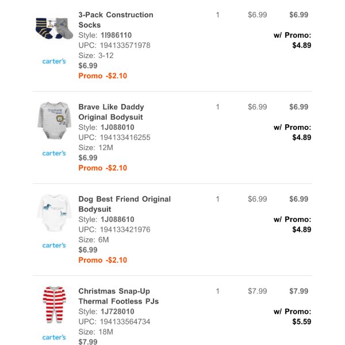Viewport: 345px width, 345px height.
Task: Select style number 1J088610
Action: pyautogui.click(x=117, y=220)
